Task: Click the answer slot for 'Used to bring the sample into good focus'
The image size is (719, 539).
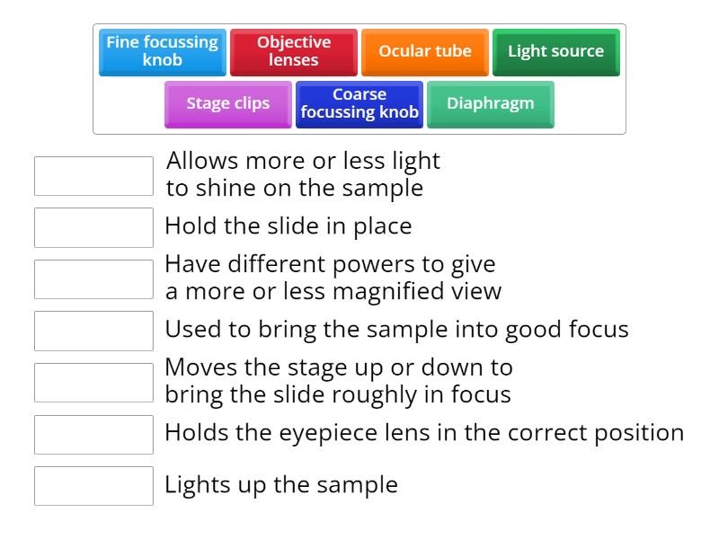Action: point(93,331)
